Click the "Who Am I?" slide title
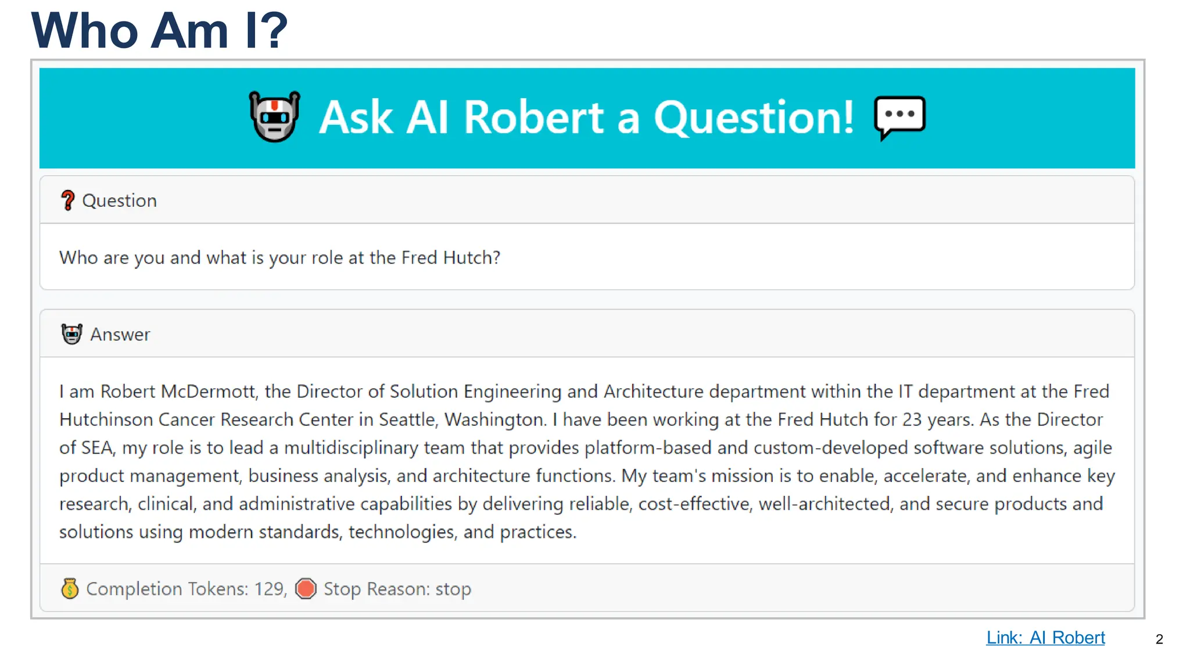Image resolution: width=1190 pixels, height=669 pixels. click(159, 30)
